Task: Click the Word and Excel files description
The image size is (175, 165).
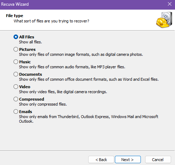Action: 89,79
